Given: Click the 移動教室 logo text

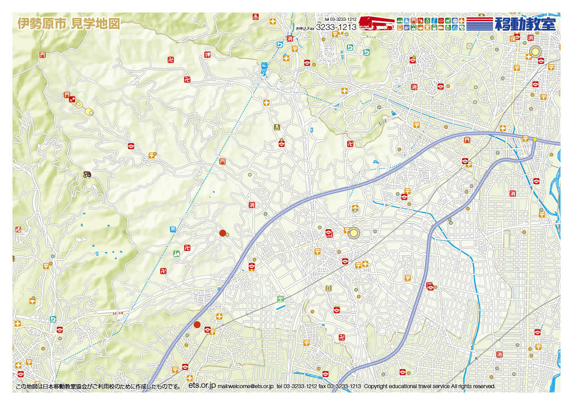Looking at the screenshot, I should [525, 24].
